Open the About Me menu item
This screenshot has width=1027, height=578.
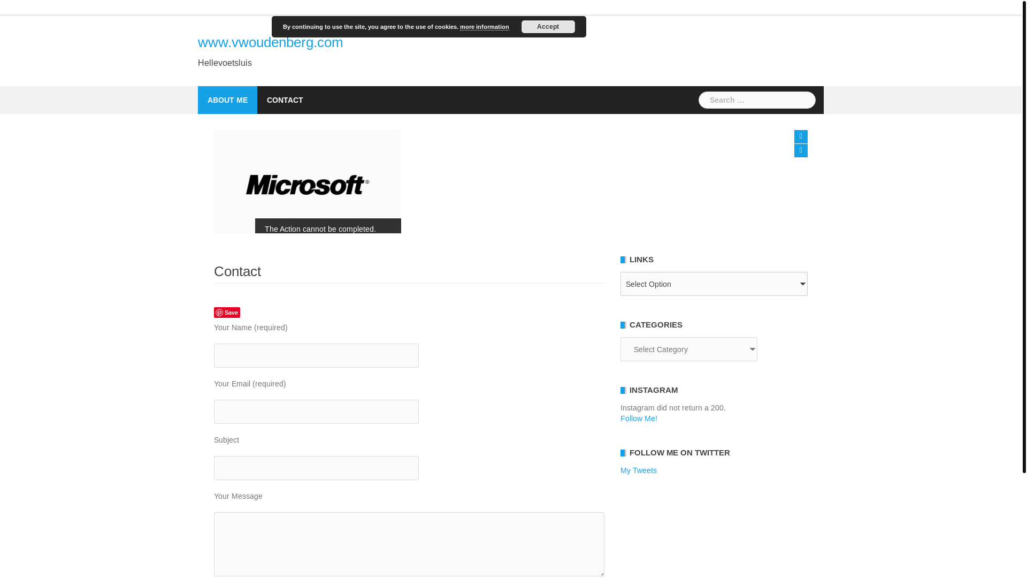click(227, 100)
